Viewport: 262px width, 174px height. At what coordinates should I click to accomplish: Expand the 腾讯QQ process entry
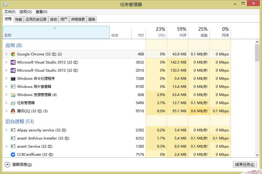[x=6, y=111]
